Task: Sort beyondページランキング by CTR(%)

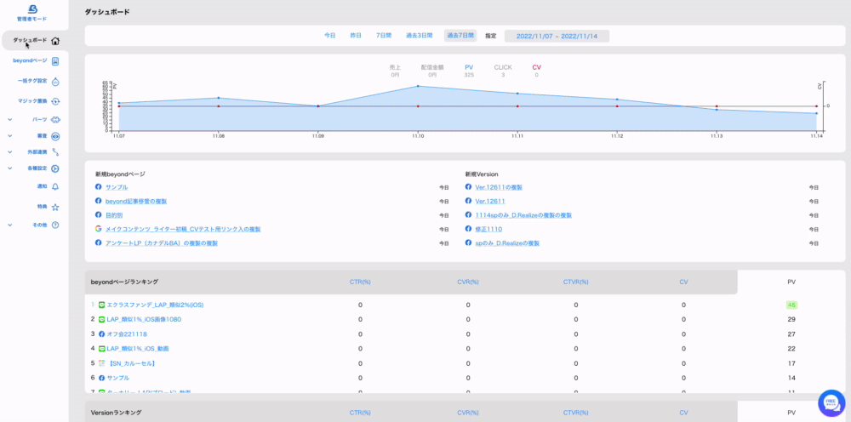Action: point(360,282)
